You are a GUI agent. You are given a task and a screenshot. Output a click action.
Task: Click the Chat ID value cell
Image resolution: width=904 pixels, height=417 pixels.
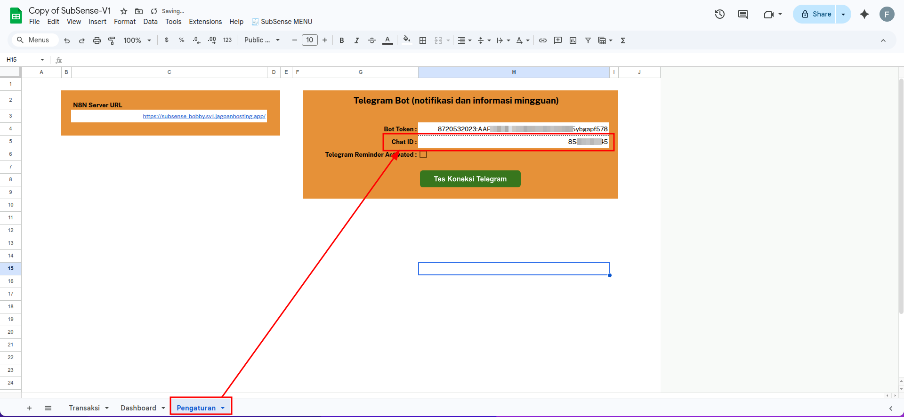pos(513,142)
